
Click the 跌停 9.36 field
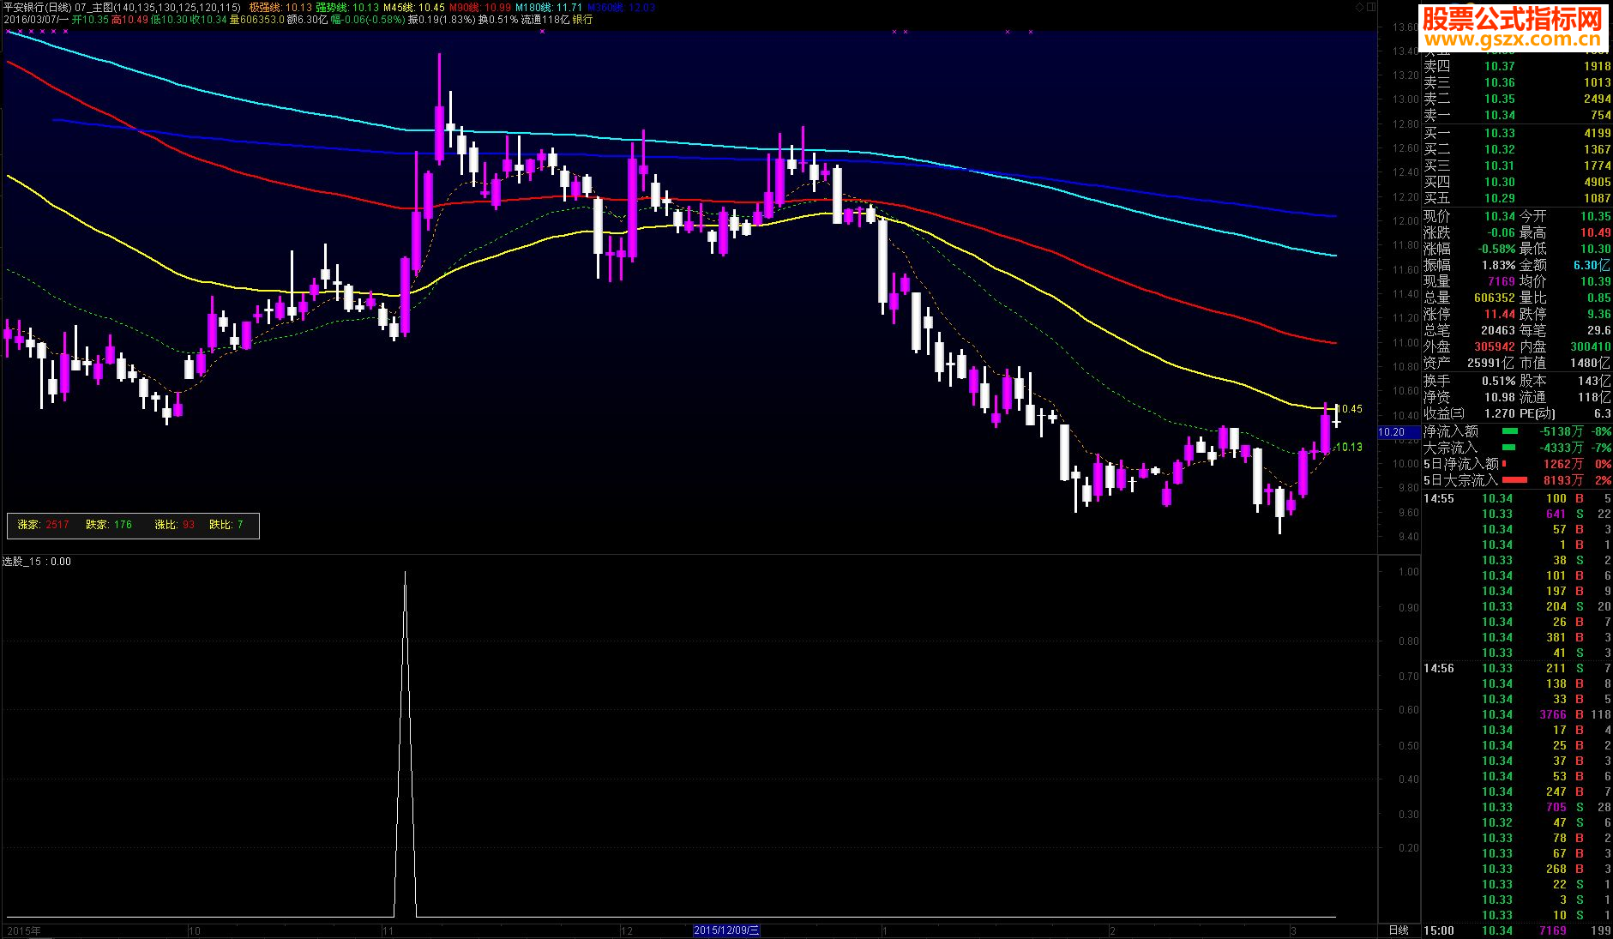click(x=1565, y=315)
